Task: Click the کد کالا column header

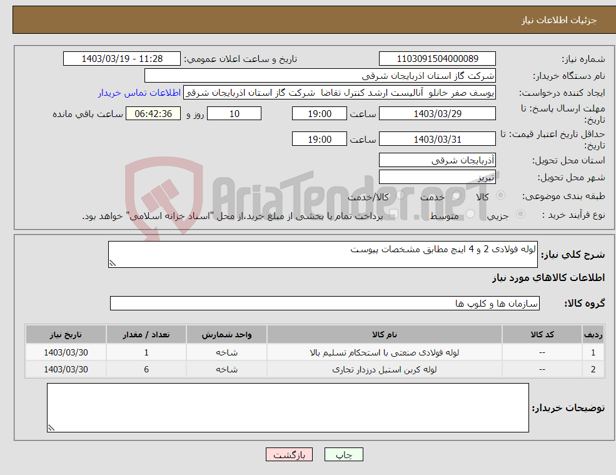Action: click(542, 335)
